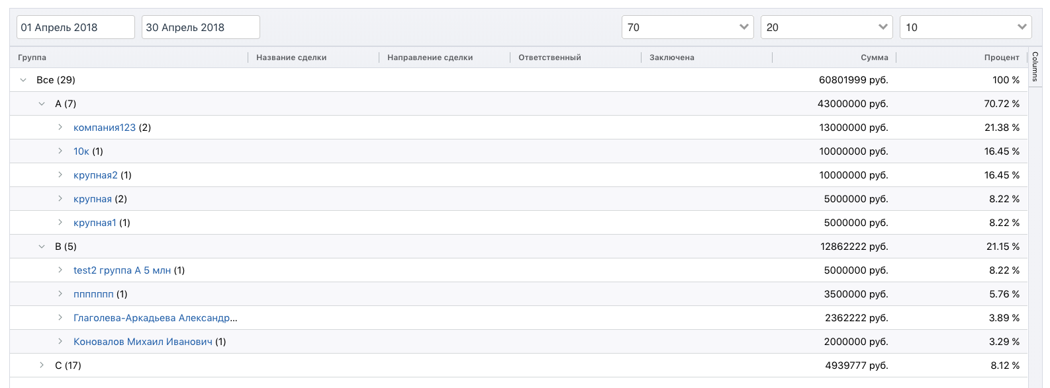This screenshot has width=1050, height=388.
Task: Click the Группа column header
Action: coord(32,58)
